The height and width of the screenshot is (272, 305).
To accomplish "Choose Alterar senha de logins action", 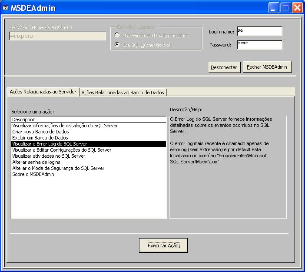I will pyautogui.click(x=36, y=162).
